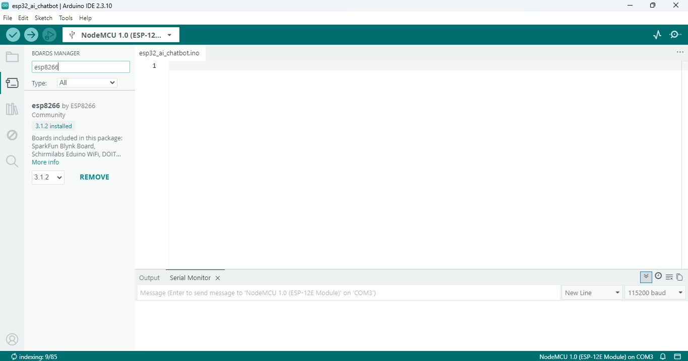
Task: Toggle timestamp clock icon in Serial Monitor
Action: click(658, 276)
